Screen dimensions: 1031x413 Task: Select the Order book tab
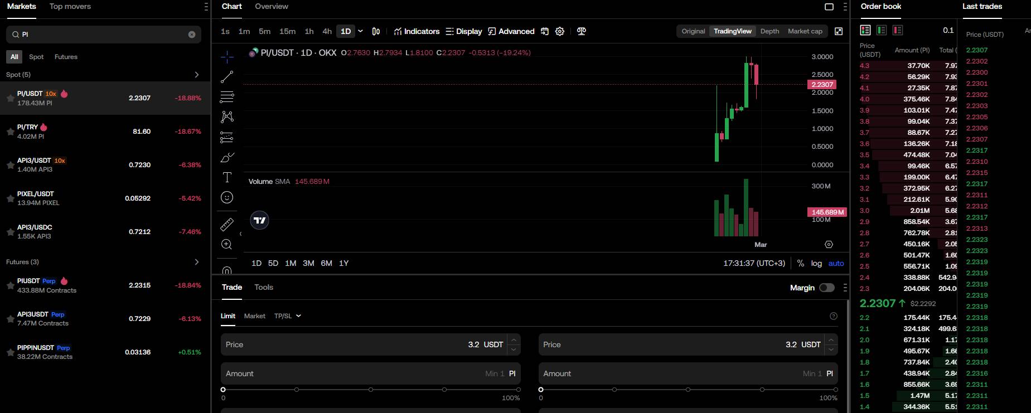[881, 6]
